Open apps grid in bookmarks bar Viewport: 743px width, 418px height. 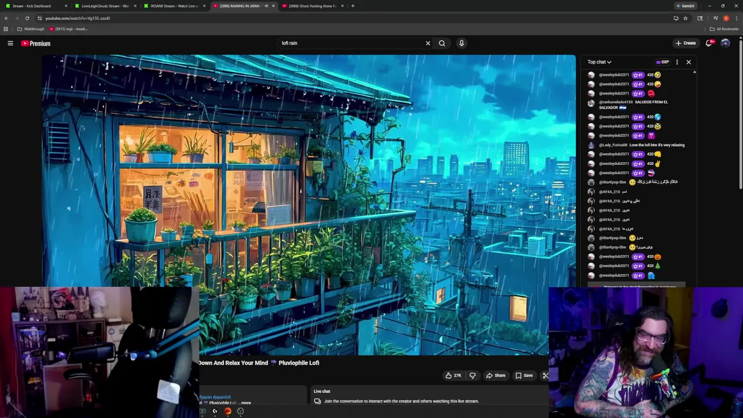click(6, 29)
